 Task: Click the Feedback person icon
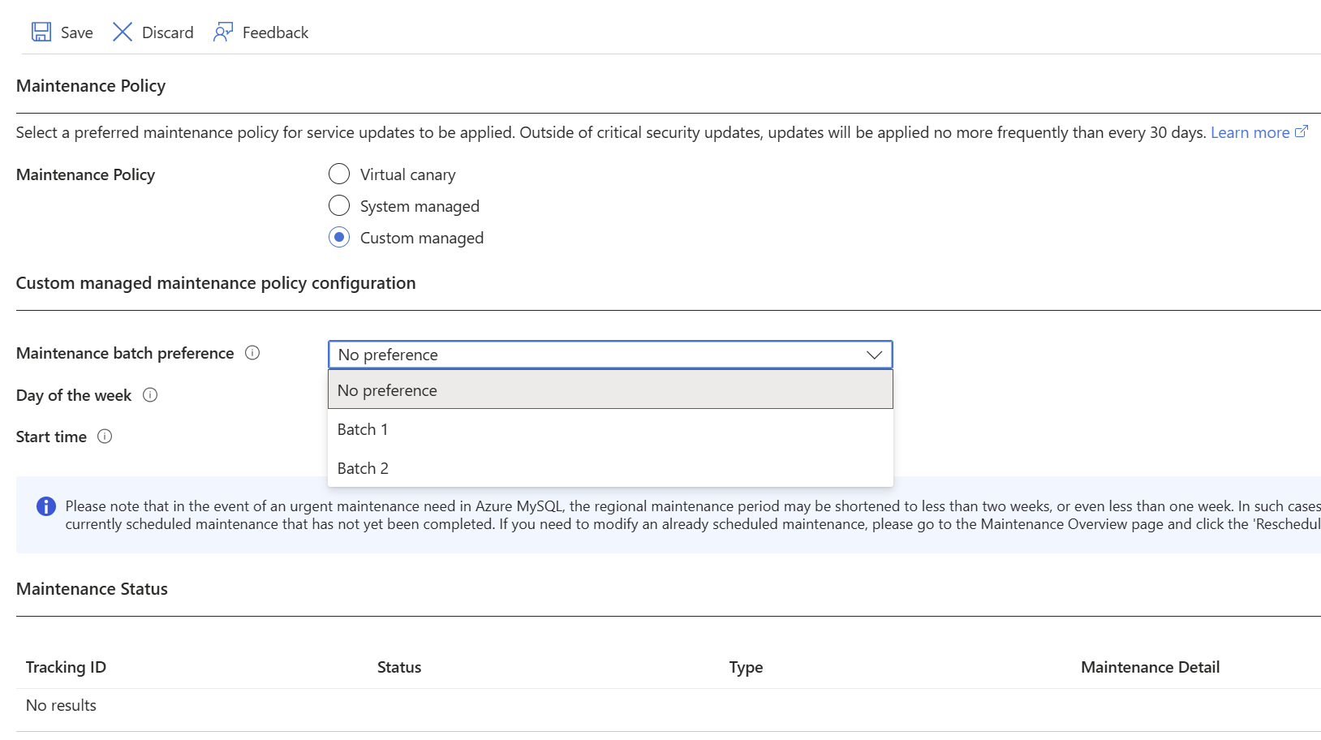pyautogui.click(x=222, y=32)
